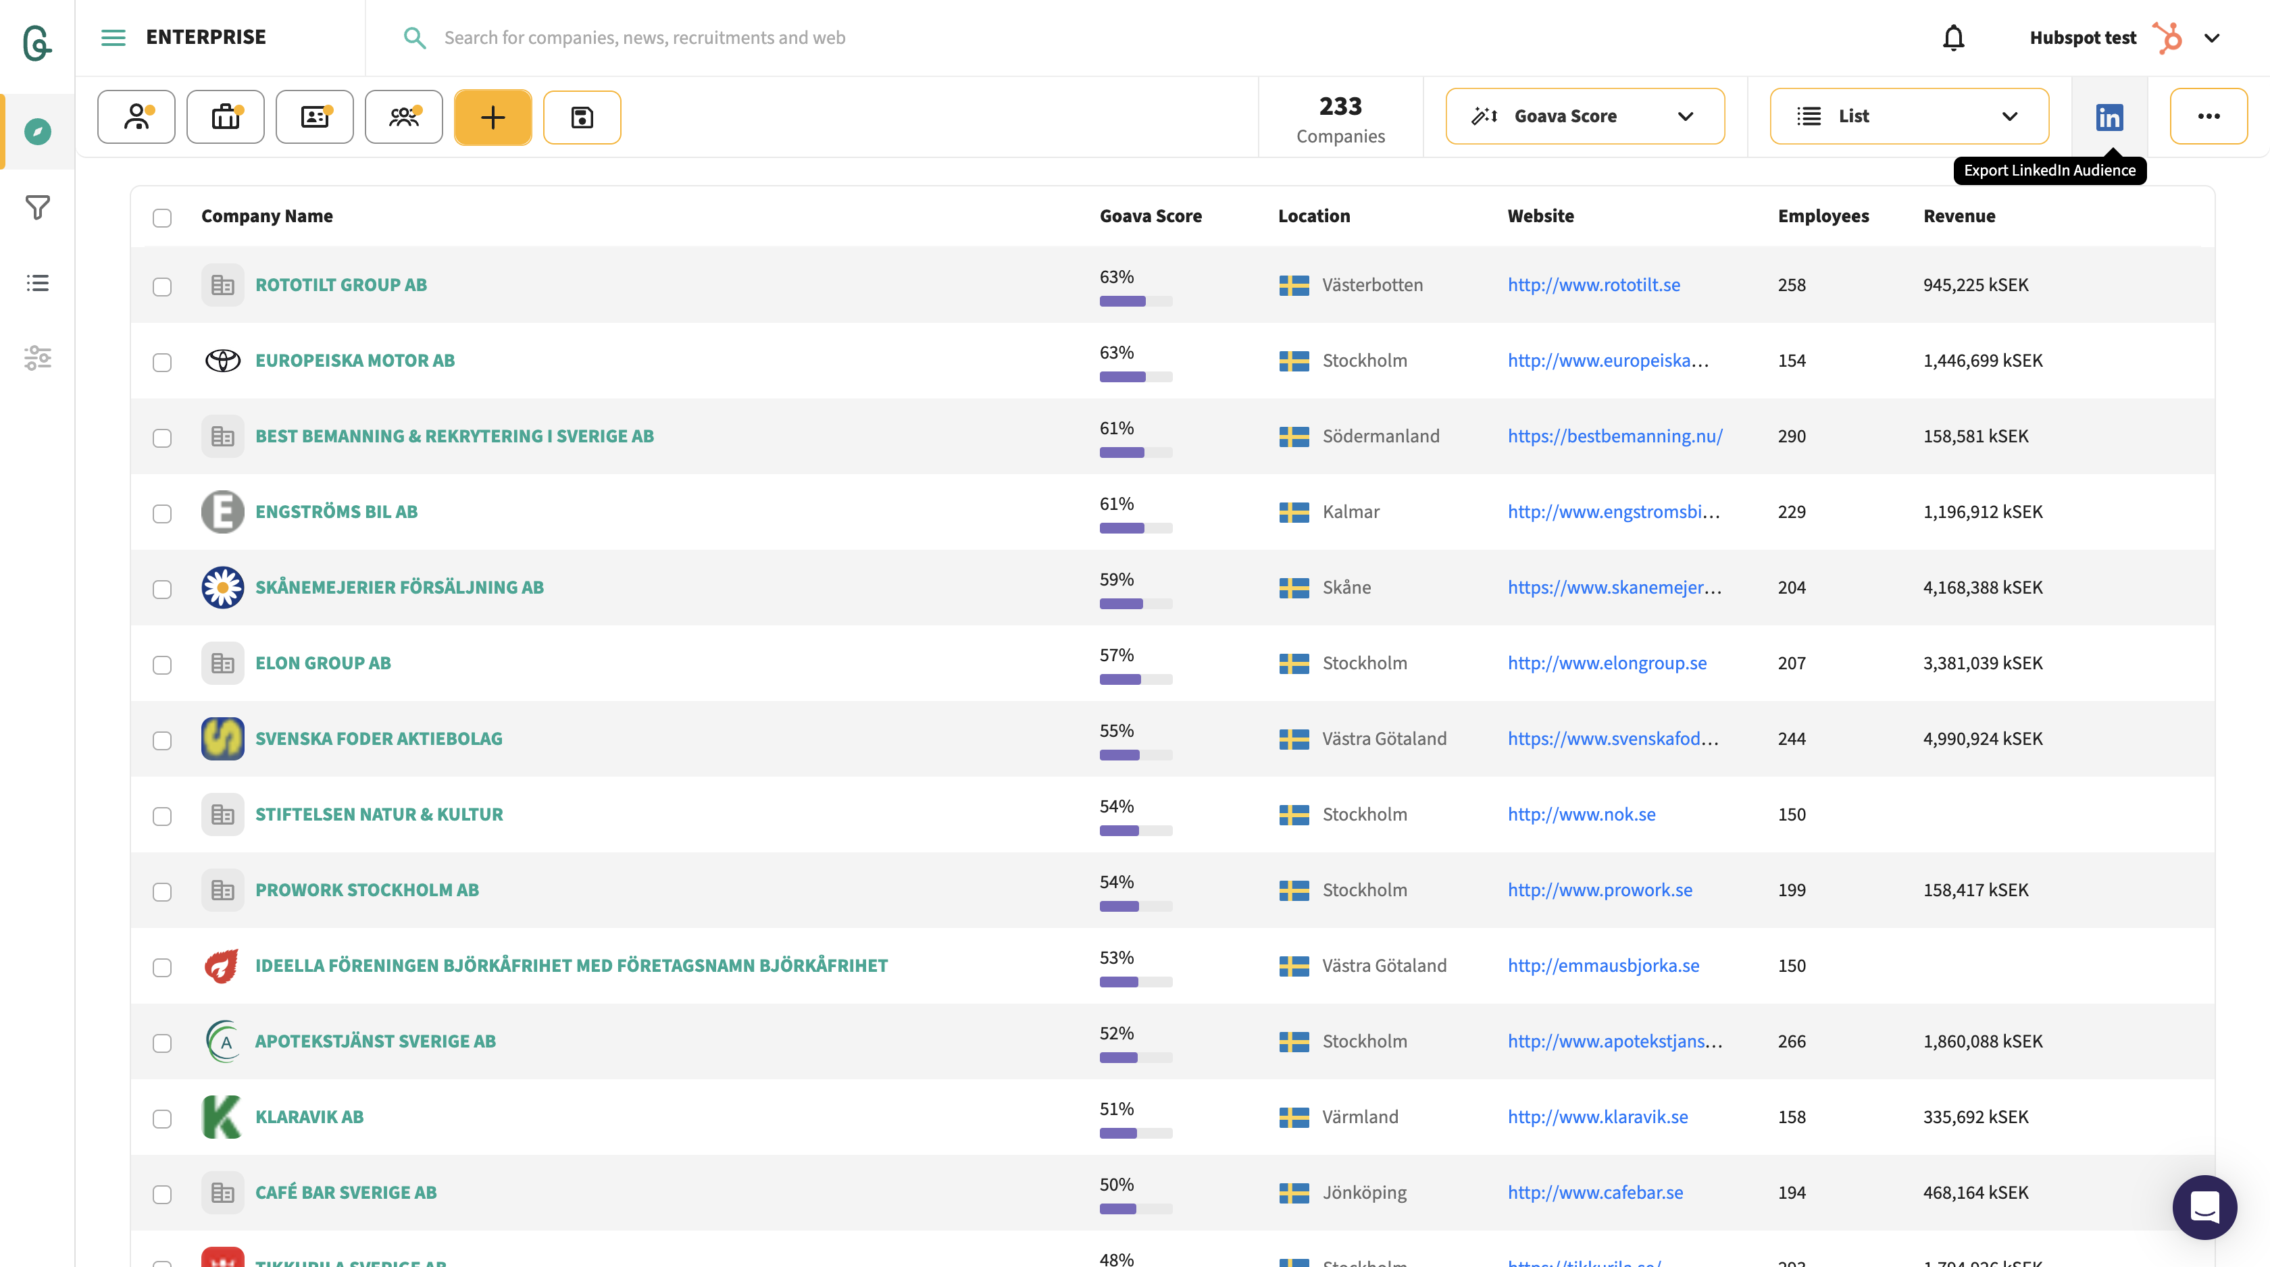Click the Björkåfrihet red leaf logo
The image size is (2270, 1267).
coord(221,966)
